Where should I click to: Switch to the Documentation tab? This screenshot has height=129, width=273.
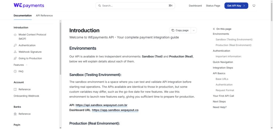click(x=23, y=15)
